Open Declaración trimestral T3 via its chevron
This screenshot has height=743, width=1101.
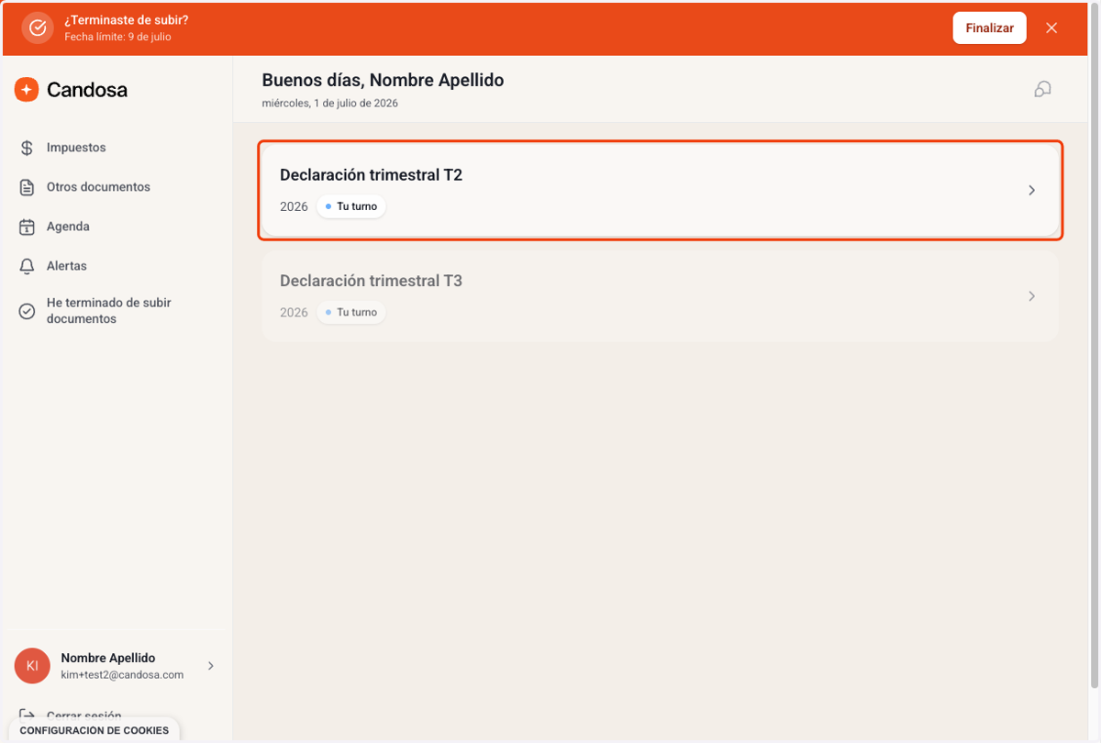[x=1031, y=296]
